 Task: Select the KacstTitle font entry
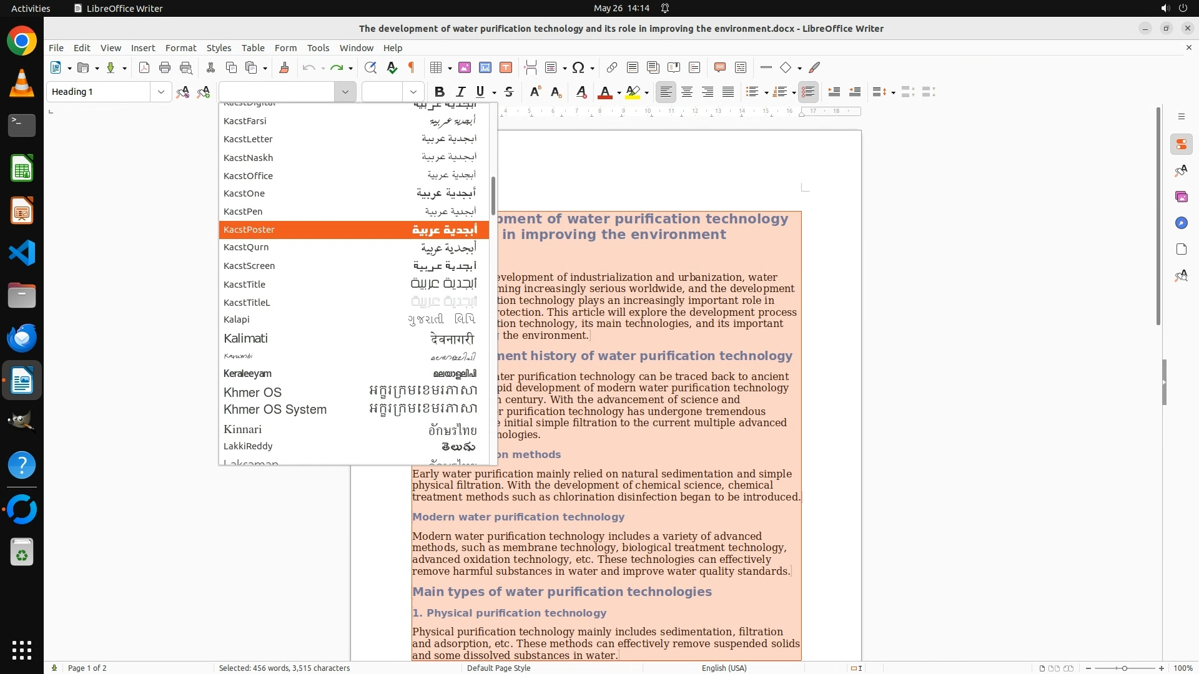coord(245,284)
